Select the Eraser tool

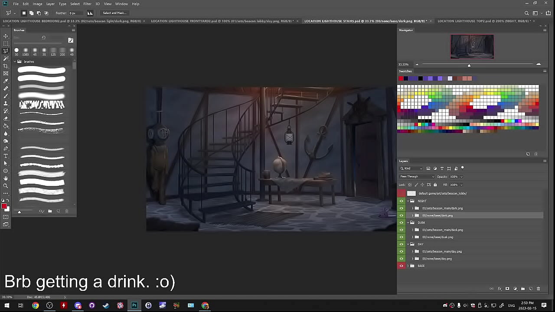6,118
